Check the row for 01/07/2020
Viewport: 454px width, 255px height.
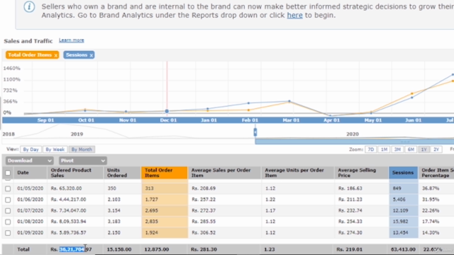coord(8,211)
